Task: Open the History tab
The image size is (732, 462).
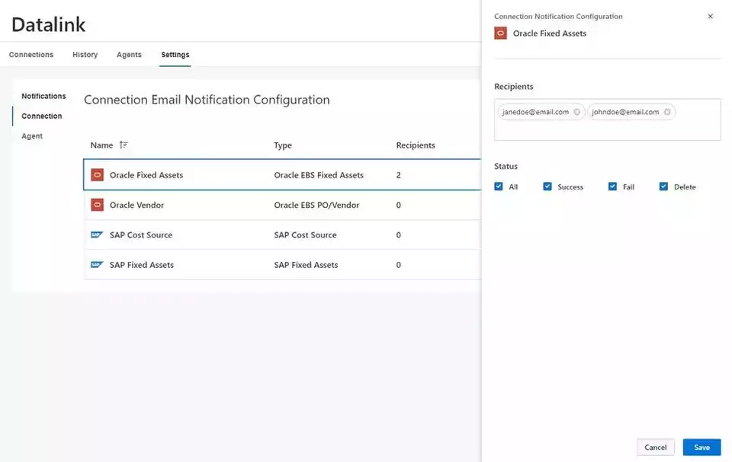Action: 85,55
